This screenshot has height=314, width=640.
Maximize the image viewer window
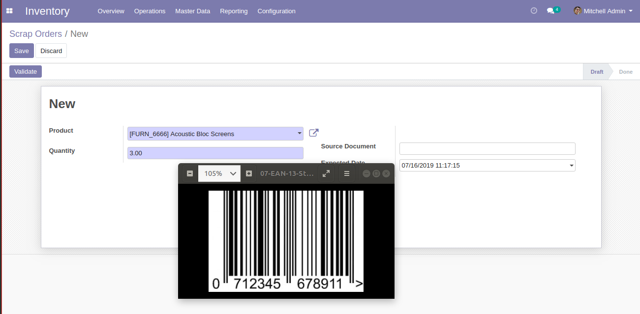click(x=376, y=173)
